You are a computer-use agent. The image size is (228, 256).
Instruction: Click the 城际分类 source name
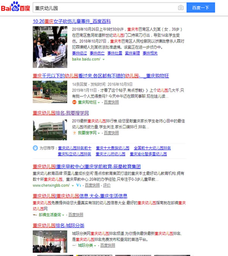tap(85, 245)
